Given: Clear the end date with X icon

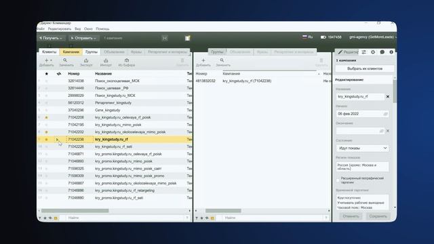Looking at the screenshot, I should coord(388,131).
